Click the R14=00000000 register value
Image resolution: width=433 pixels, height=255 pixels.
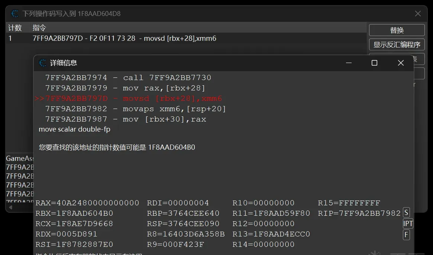point(264,245)
